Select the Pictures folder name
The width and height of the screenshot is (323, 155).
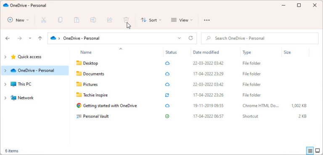click(90, 84)
